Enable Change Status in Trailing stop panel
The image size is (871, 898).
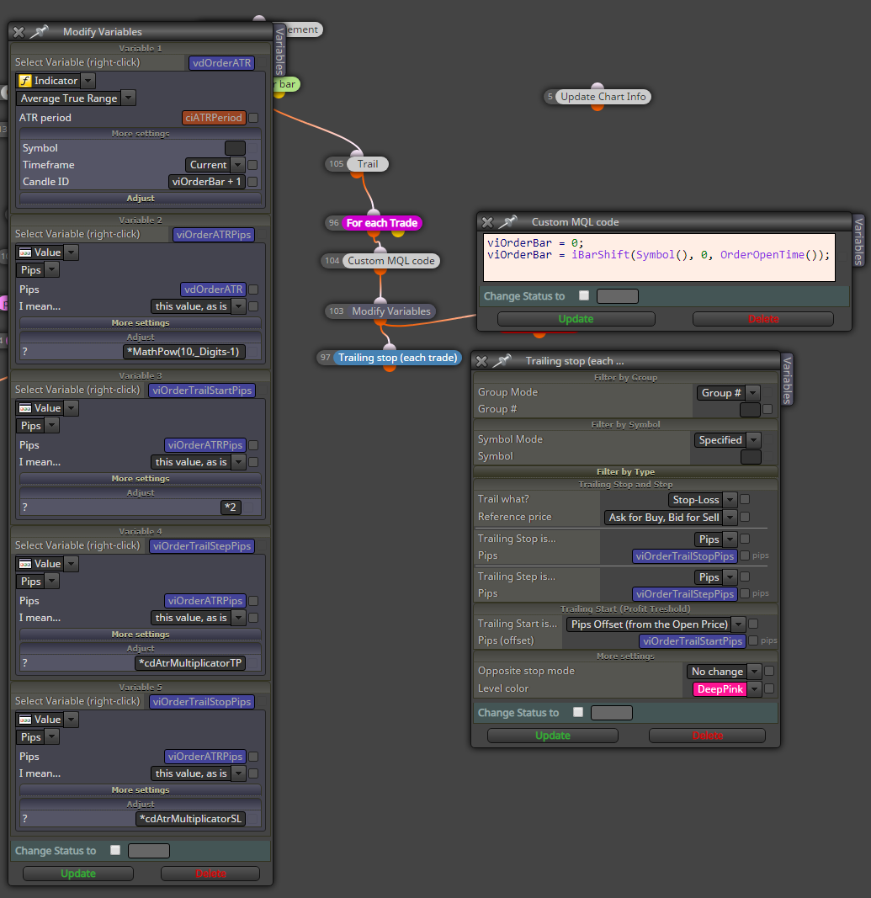pyautogui.click(x=578, y=712)
